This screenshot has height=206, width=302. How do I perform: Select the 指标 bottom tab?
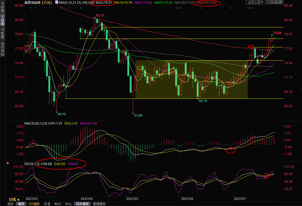[x=11, y=204]
